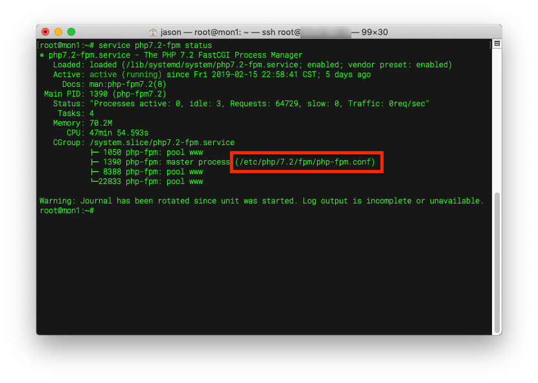Select "The PHP 7.2 FastCGI Process Manager" description
This screenshot has width=538, height=383.
tap(223, 55)
